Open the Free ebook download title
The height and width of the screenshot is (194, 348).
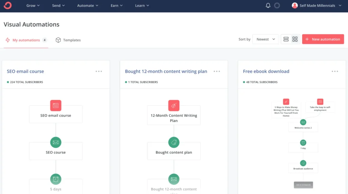click(266, 71)
